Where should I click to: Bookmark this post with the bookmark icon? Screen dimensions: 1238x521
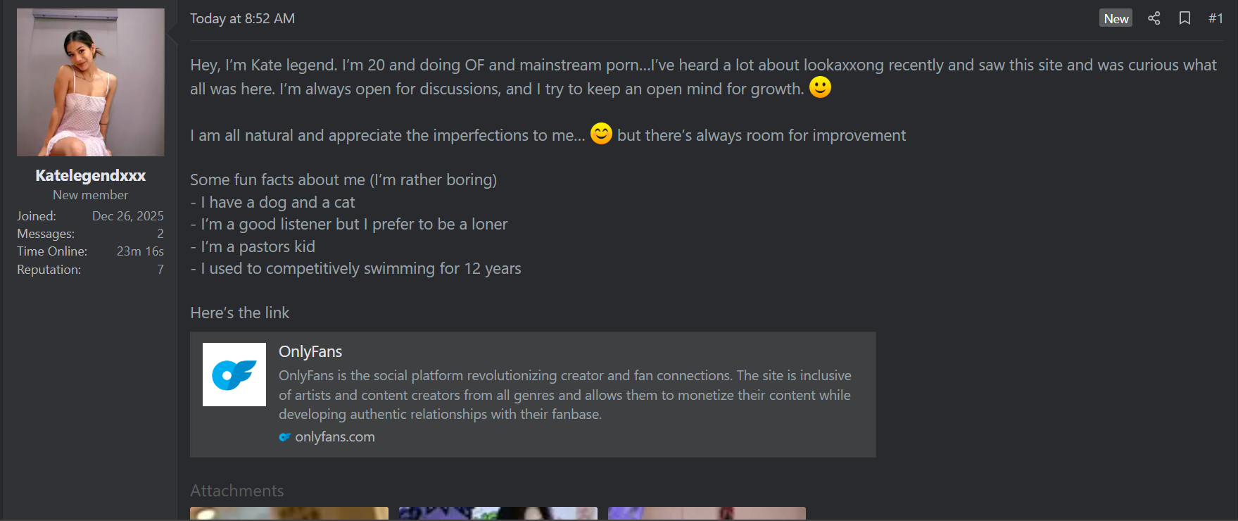[x=1185, y=18]
